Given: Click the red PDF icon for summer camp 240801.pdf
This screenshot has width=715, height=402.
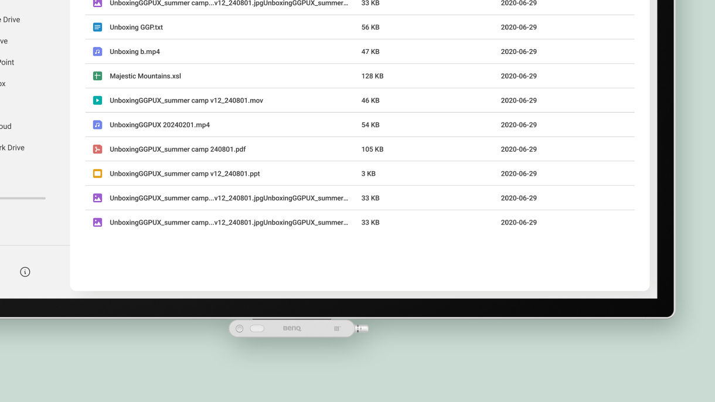Looking at the screenshot, I should pos(97,149).
